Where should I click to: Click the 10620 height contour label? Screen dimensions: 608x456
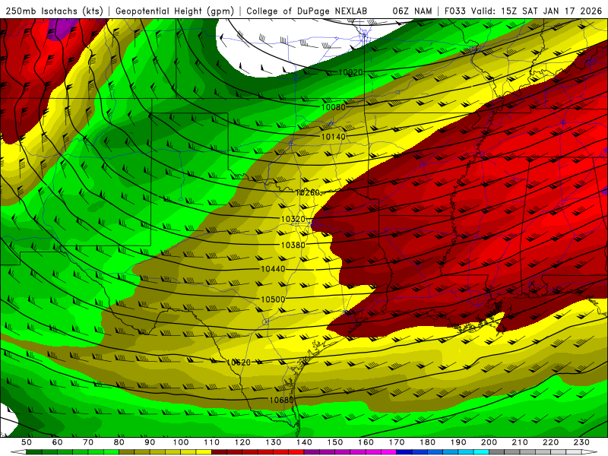coord(239,363)
